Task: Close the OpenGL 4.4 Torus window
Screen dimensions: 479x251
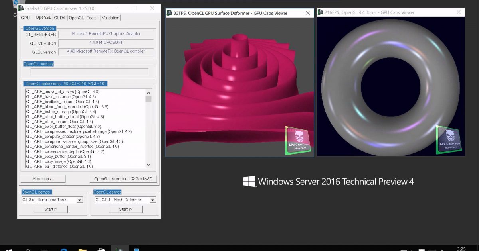Action: click(459, 12)
